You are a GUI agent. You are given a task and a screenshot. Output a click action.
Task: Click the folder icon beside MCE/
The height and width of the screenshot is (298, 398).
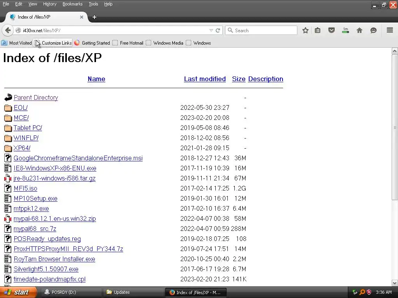tap(8, 118)
